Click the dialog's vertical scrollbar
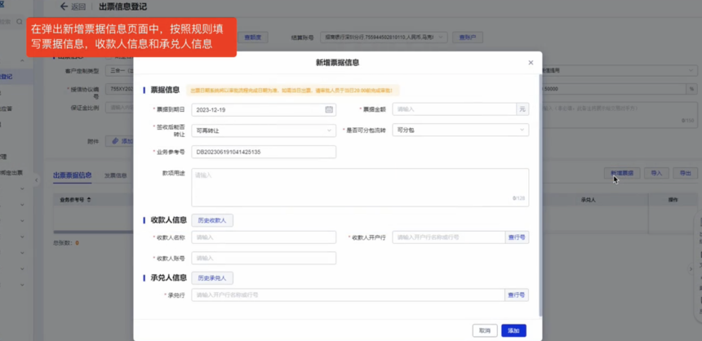This screenshot has height=341, width=702. click(540, 195)
